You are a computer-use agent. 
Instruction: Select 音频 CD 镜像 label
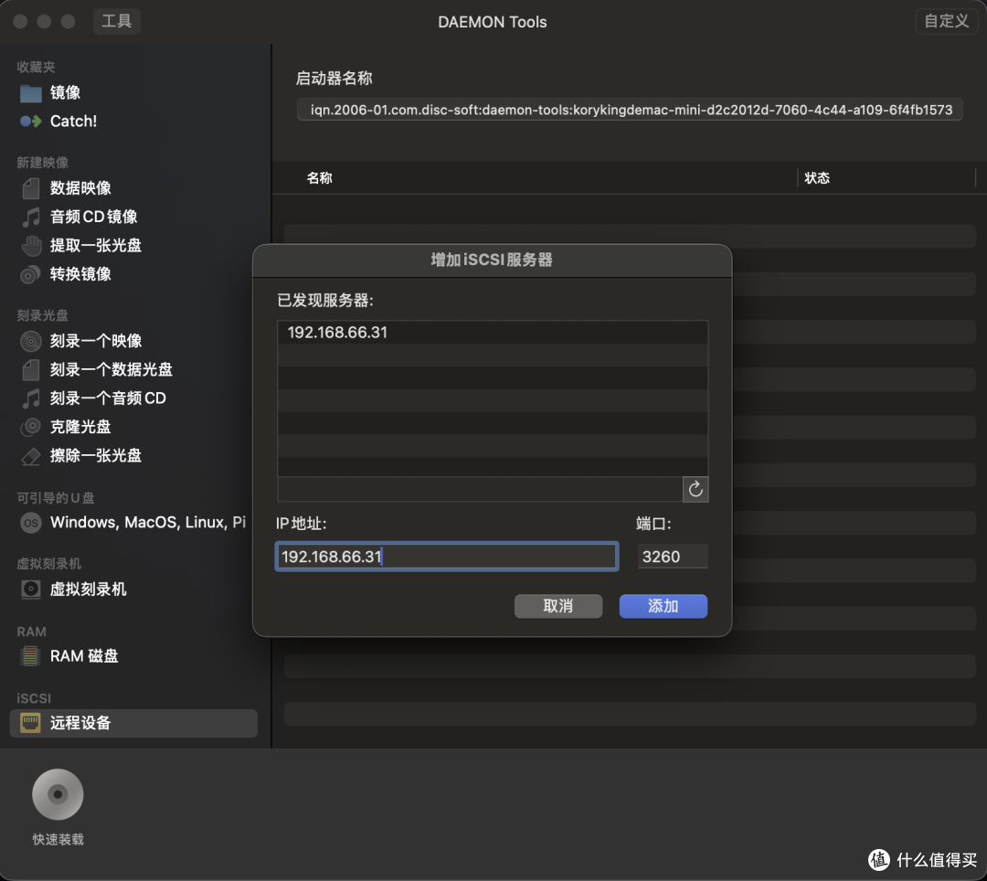tap(94, 218)
